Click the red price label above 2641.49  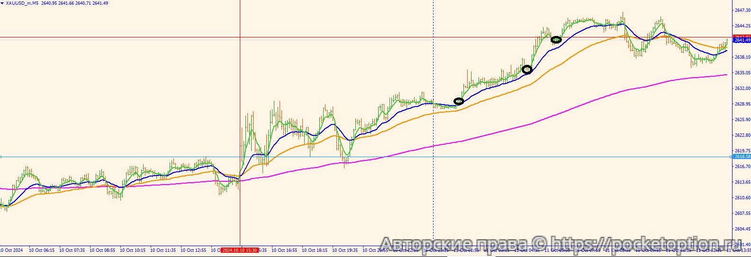tap(742, 36)
